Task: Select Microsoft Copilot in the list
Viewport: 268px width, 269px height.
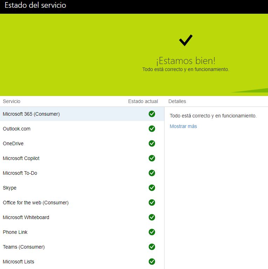Action: [x=21, y=158]
